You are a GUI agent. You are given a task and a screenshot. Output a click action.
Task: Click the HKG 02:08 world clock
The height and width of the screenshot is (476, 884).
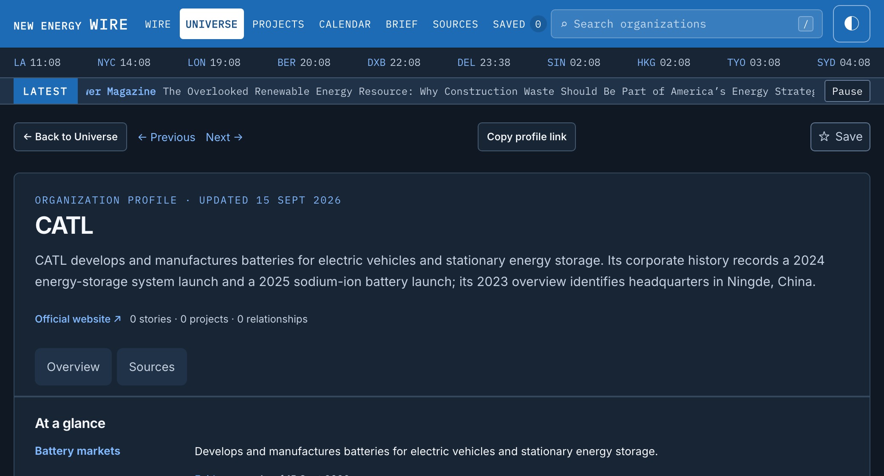pyautogui.click(x=664, y=62)
